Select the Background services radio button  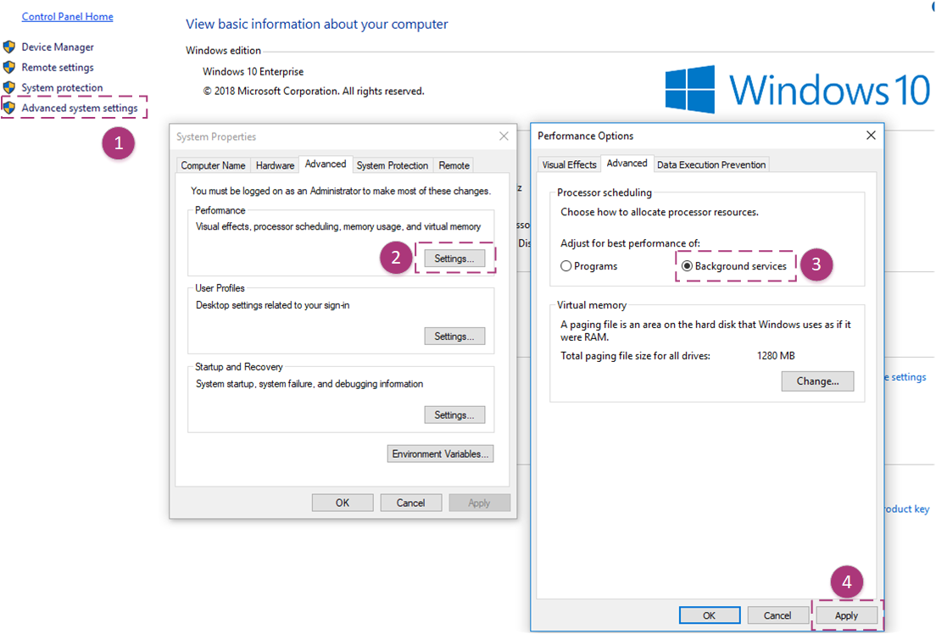point(688,266)
